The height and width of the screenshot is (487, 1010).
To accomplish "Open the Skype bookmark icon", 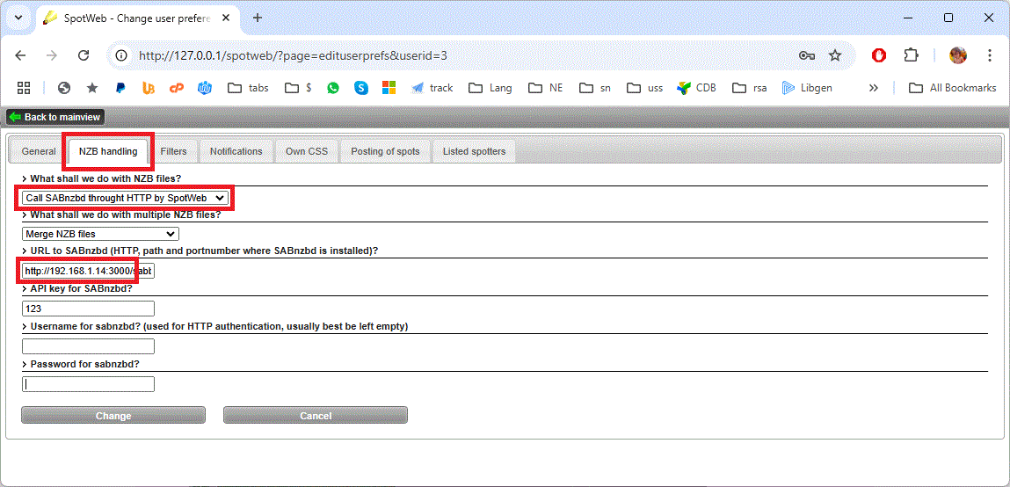I will tap(361, 88).
